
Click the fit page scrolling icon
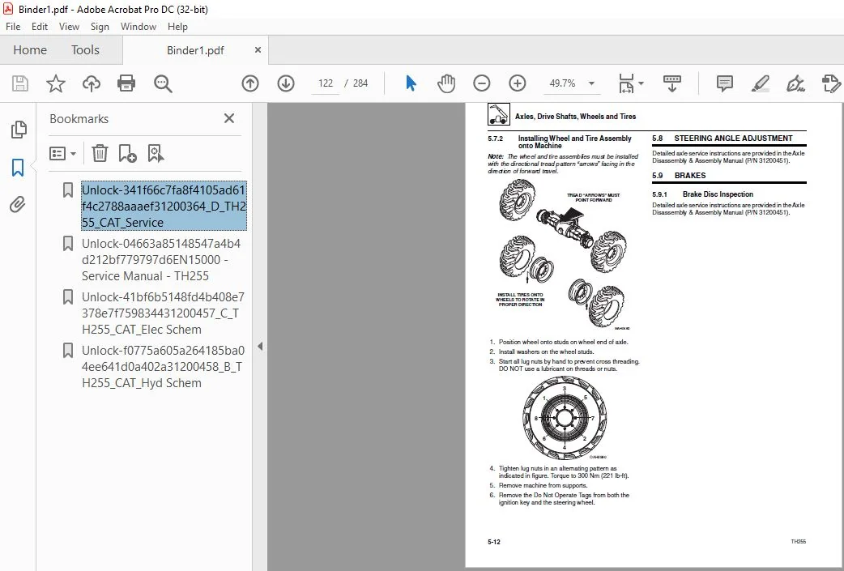tap(627, 83)
